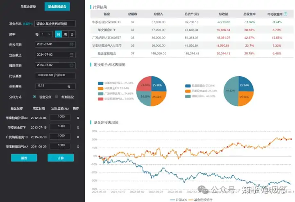The height and width of the screenshot is (202, 295).
Task: Click the red 24.66% slice of left pie
Action: click(145, 84)
